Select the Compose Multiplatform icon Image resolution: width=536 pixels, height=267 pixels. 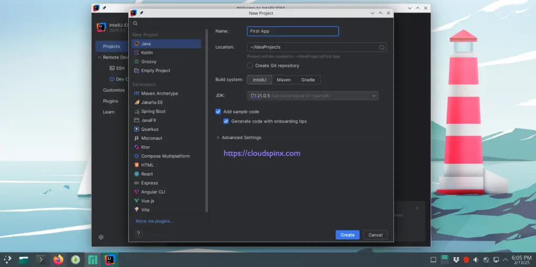[137, 156]
